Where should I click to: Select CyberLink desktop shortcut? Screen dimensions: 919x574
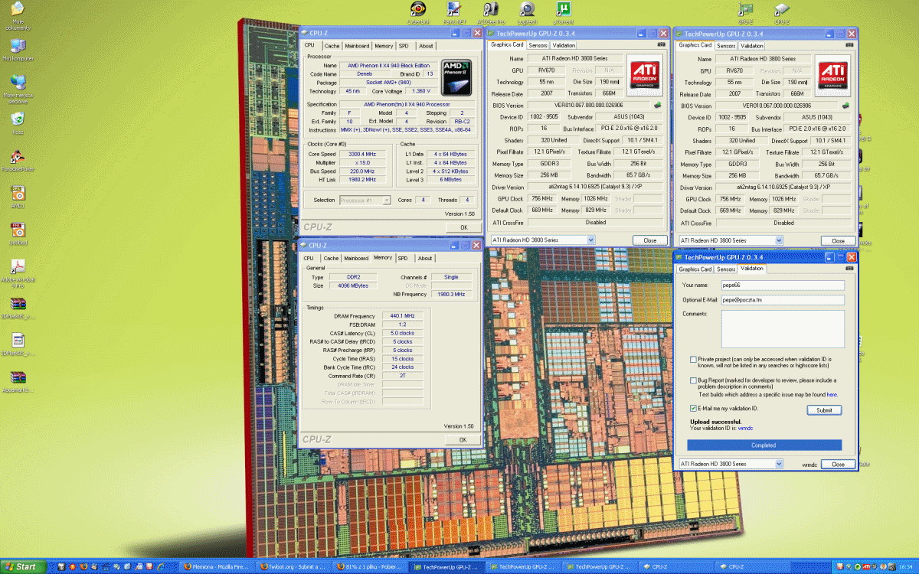[x=418, y=13]
